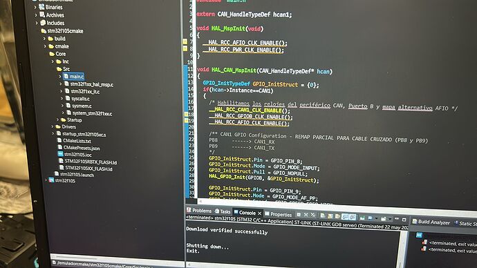Expand the Startup folder
This screenshot has width=477, height=268.
pos(57,119)
